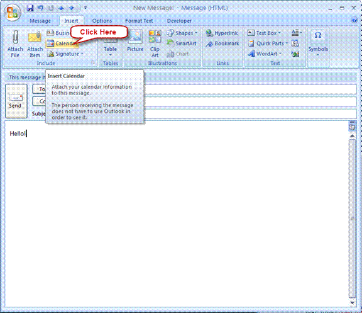Insert Clip Art
Image resolution: width=362 pixels, height=313 pixels.
(x=155, y=44)
